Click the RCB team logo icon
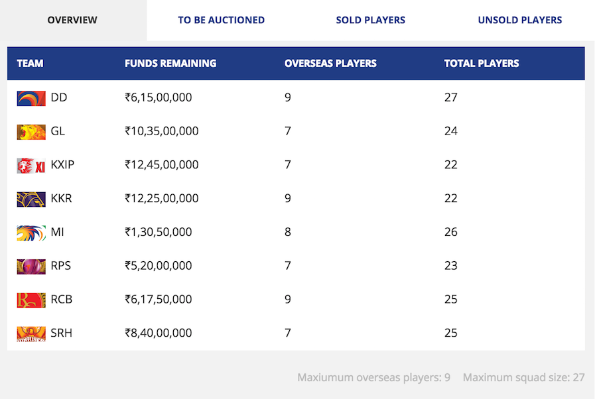Viewport: 597px width, 399px height. (31, 300)
